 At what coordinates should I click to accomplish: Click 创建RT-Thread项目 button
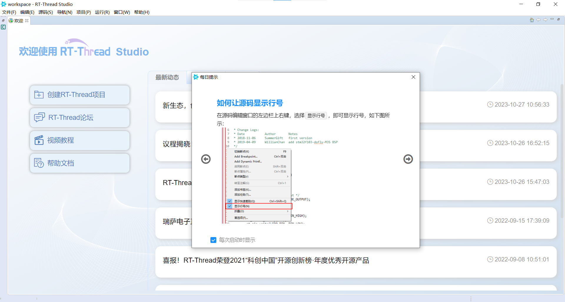80,95
